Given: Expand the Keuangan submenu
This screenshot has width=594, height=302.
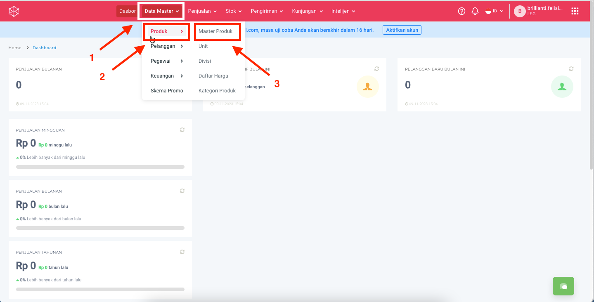Looking at the screenshot, I should pyautogui.click(x=167, y=76).
